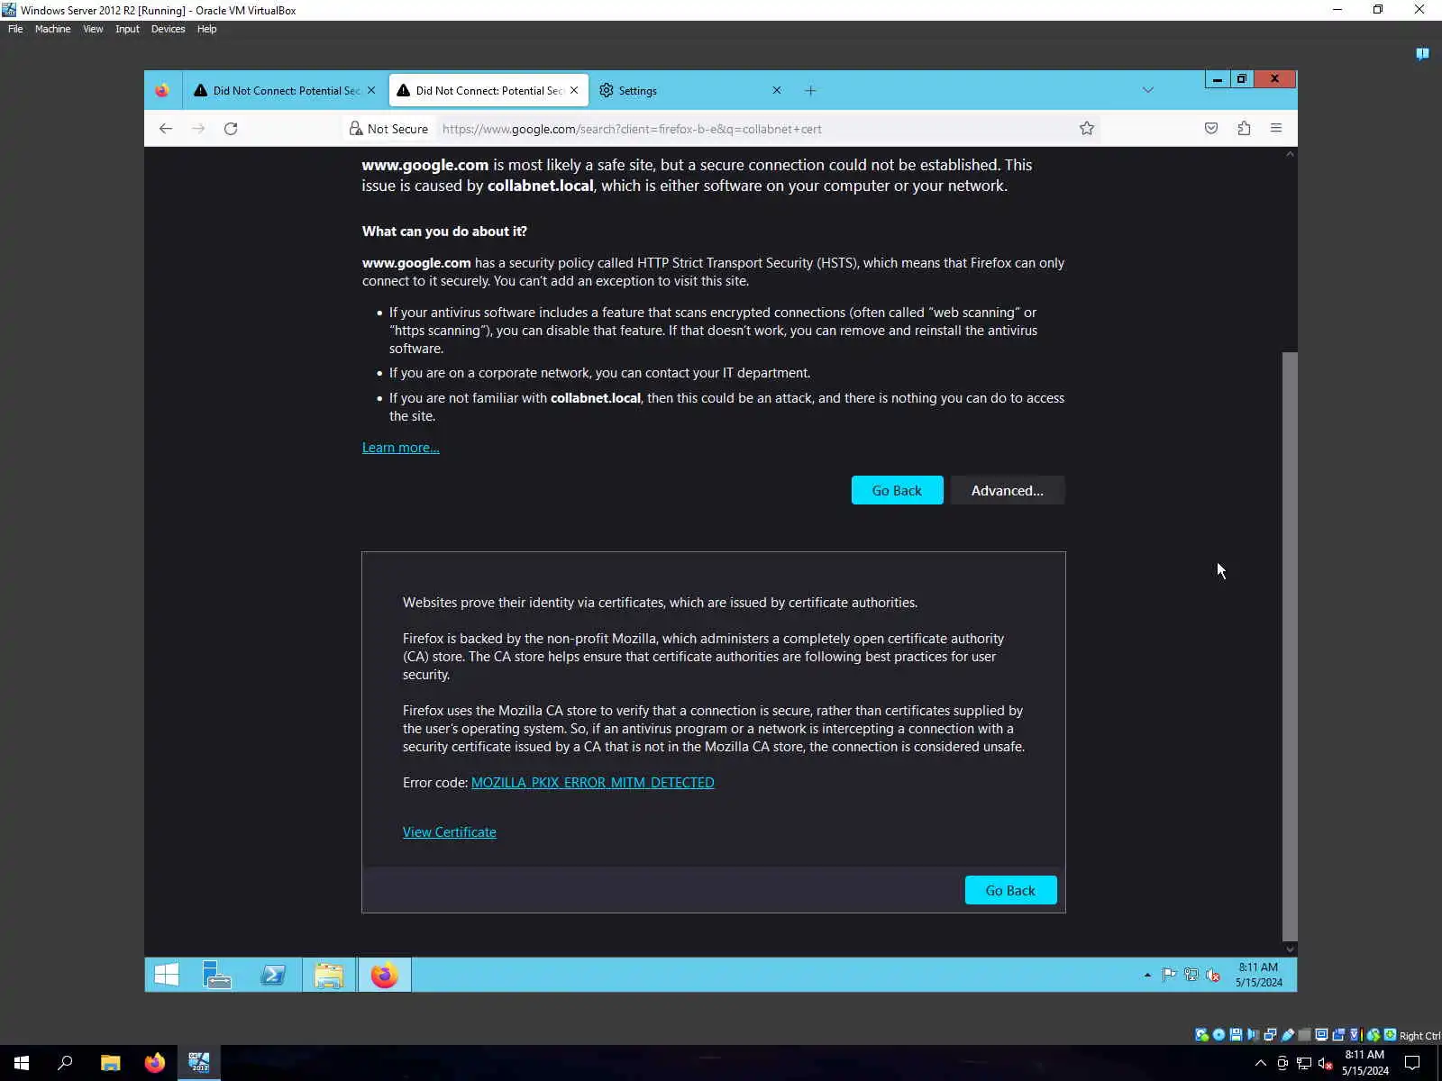The width and height of the screenshot is (1442, 1081).
Task: Open MOZILLA_PKIX_ERROR_MITM_DETECTED error code link
Action: pos(592,783)
